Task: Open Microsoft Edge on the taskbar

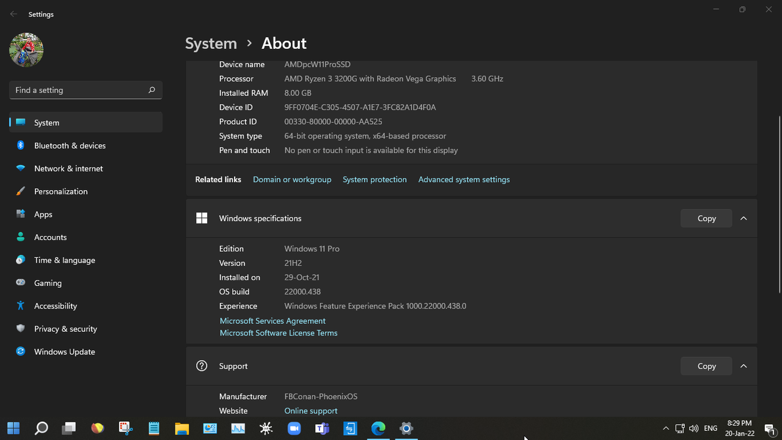Action: (378, 428)
